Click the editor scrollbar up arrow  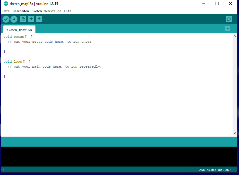[235, 36]
